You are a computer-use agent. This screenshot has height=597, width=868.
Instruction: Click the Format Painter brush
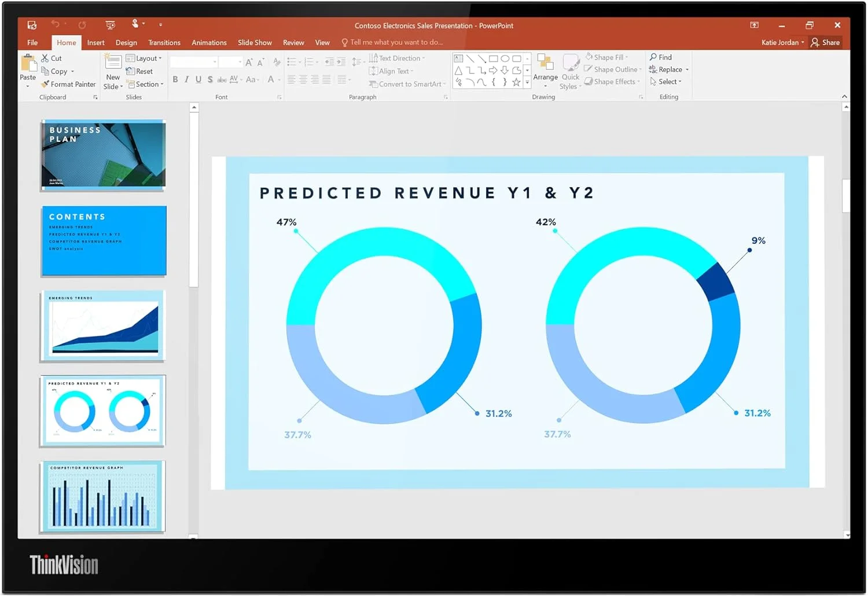tap(45, 85)
